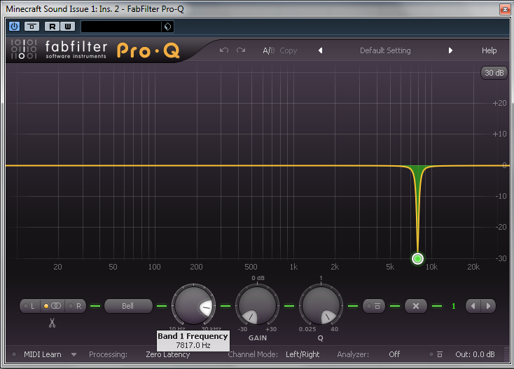Viewport: 514px width, 369px height.
Task: Click the GAIN knob
Action: [x=257, y=305]
